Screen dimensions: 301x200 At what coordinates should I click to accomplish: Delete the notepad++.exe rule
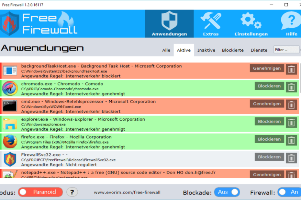[x=291, y=174]
